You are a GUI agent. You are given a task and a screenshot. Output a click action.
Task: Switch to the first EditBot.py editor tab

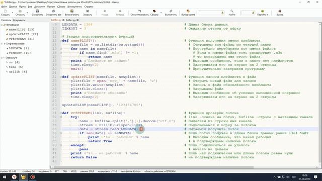pos(56,20)
